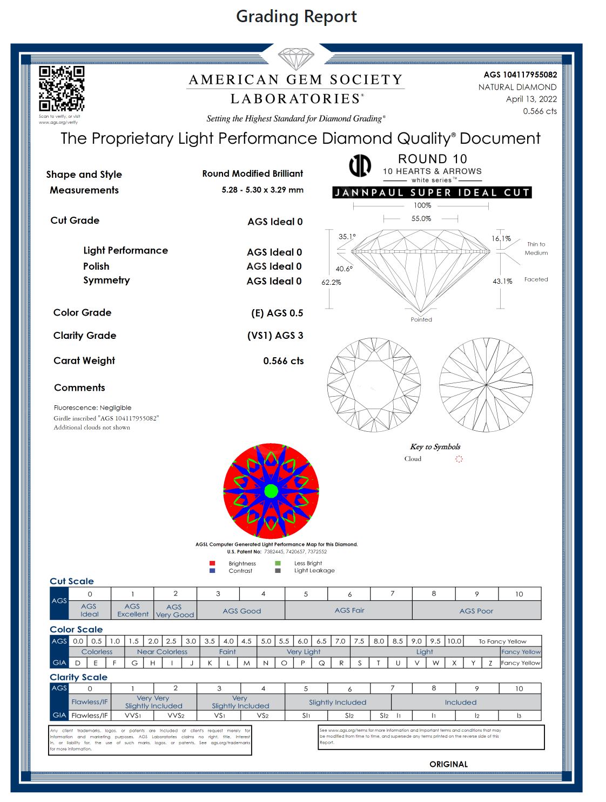This screenshot has height=802, width=606.
Task: Click the Pointed culet label
Action: click(421, 319)
